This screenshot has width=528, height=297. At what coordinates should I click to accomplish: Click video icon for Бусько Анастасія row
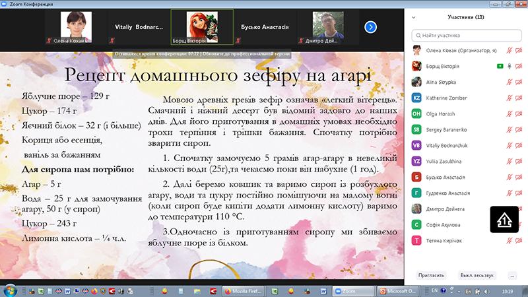tap(519, 177)
